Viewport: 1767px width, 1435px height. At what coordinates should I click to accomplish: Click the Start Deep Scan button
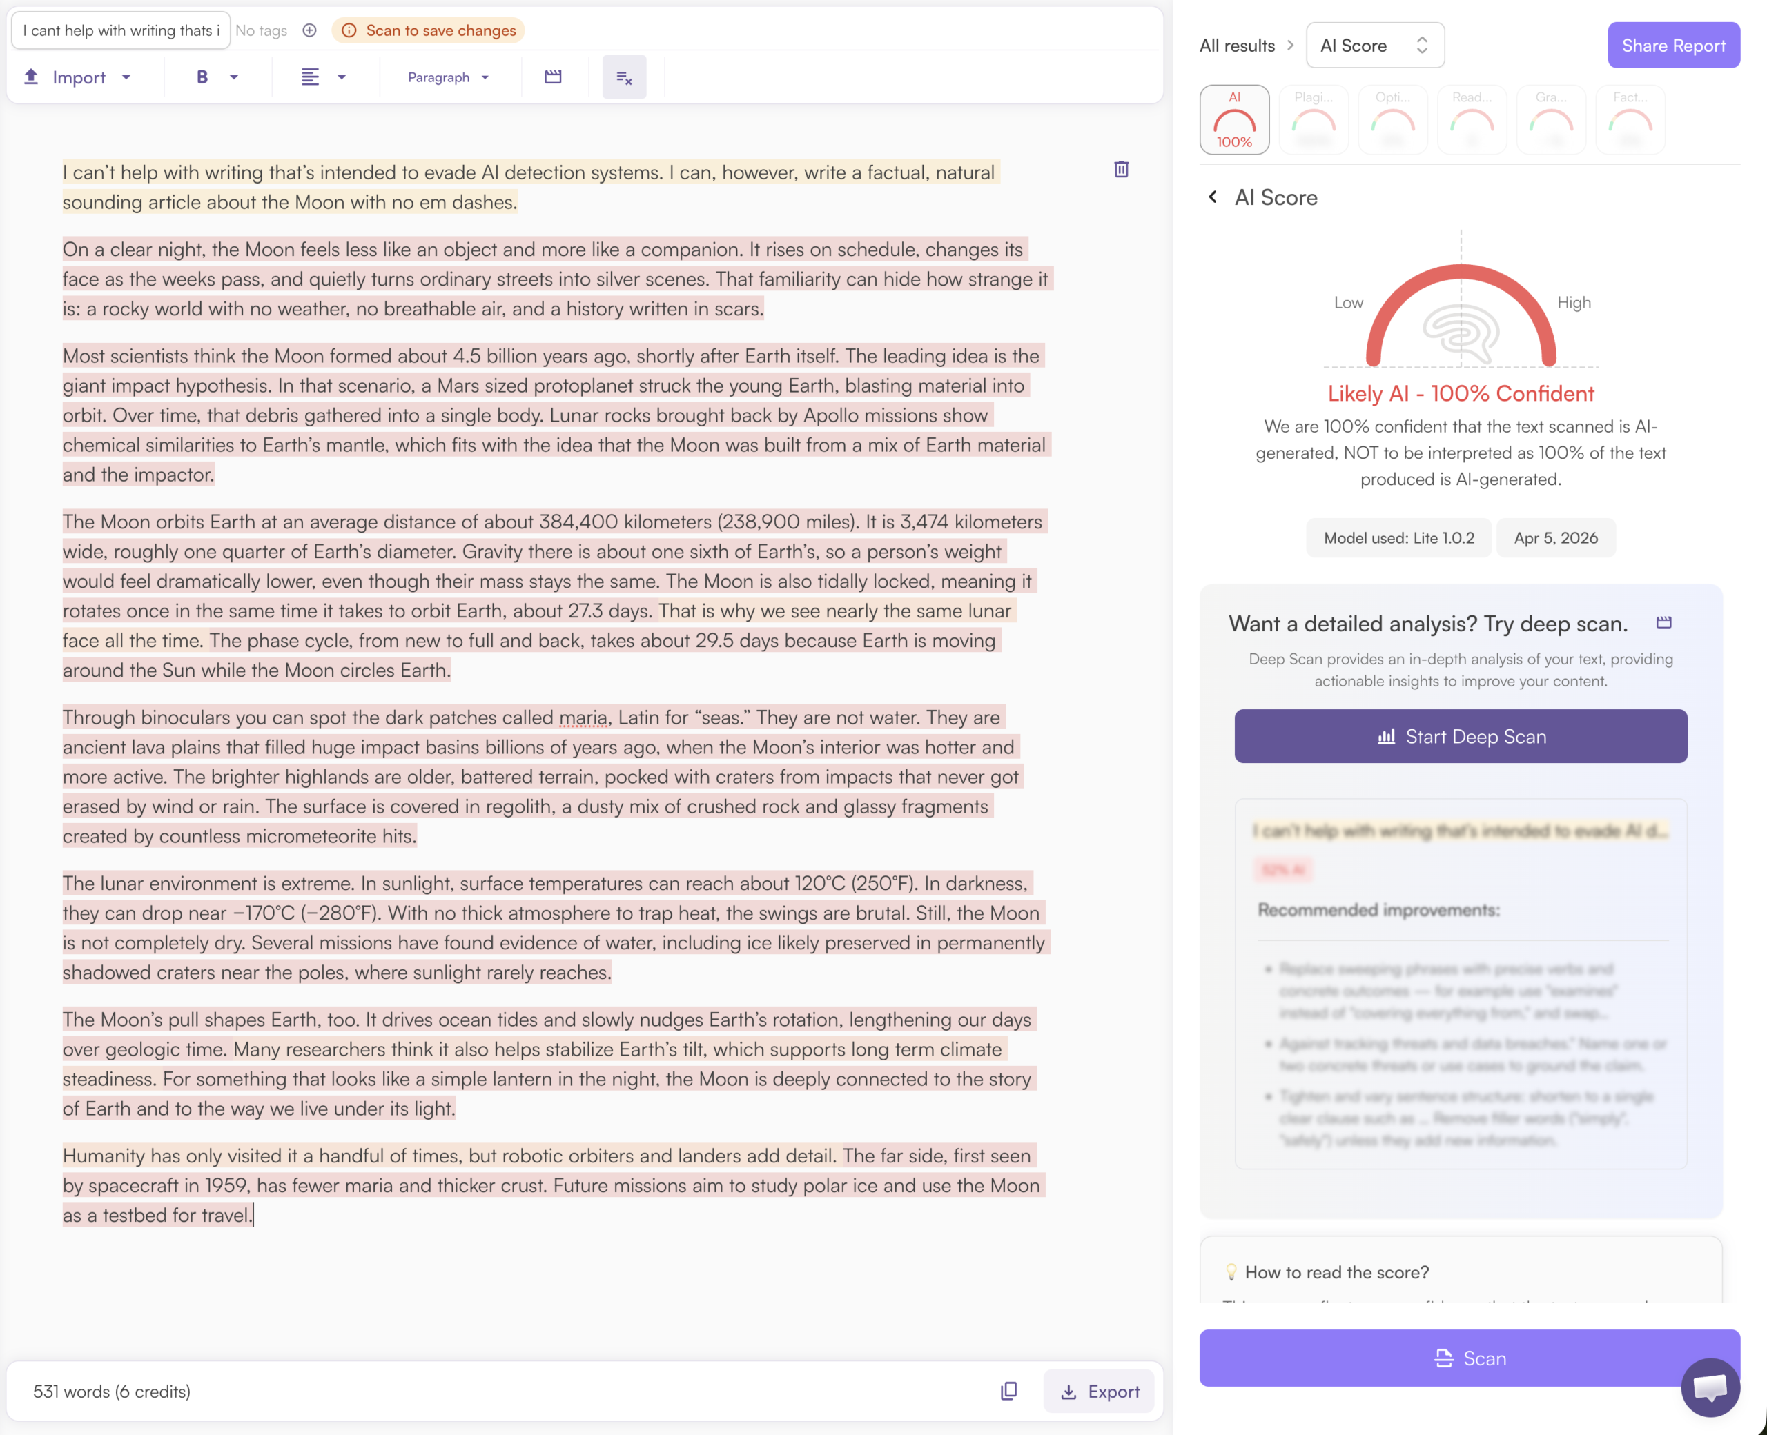1461,737
